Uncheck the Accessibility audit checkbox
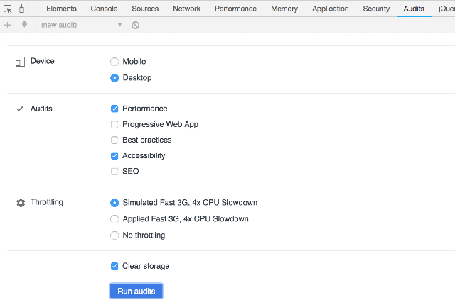 tap(114, 156)
